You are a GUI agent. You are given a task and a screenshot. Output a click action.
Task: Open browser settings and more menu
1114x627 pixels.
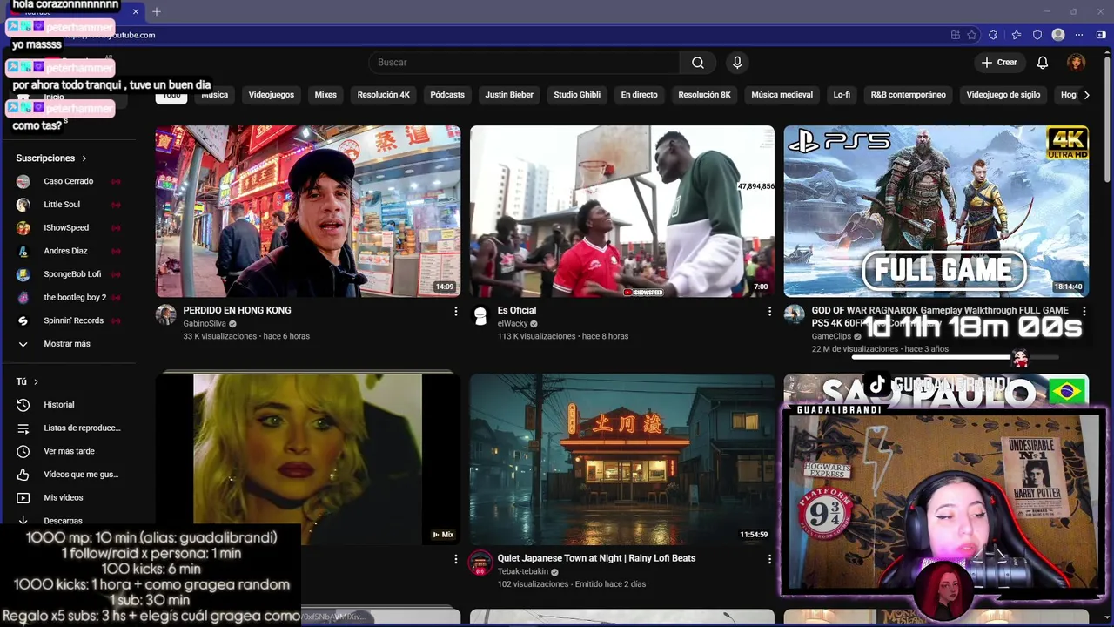pyautogui.click(x=1079, y=35)
